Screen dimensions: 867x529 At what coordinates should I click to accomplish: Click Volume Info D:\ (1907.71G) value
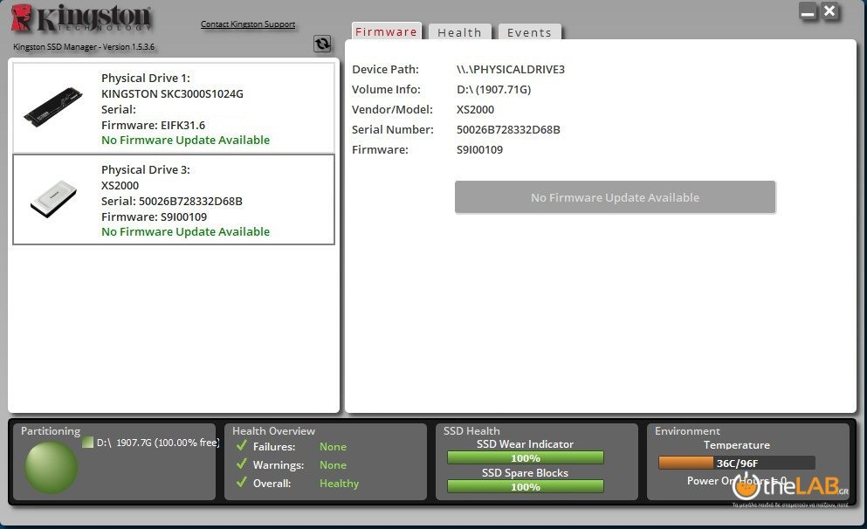pos(493,89)
